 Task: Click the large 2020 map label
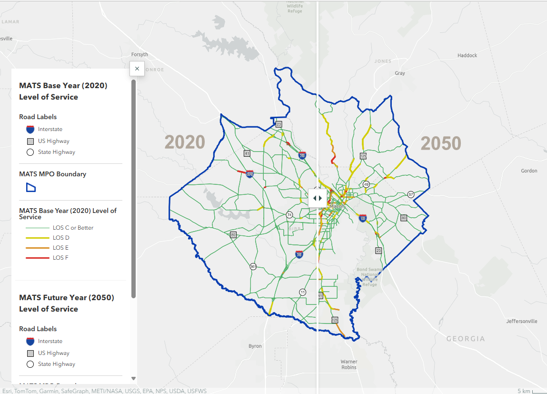coord(185,142)
